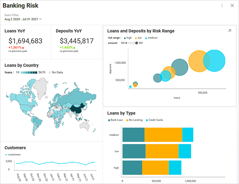Select Biz Lending segment in the medium bar
Image resolution: width=239 pixels, height=184 pixels.
coord(163,135)
